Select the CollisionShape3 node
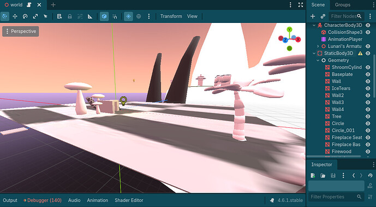 click(x=345, y=32)
